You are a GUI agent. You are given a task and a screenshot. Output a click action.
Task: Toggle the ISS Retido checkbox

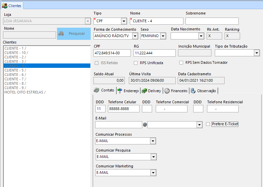pyautogui.click(x=97, y=63)
